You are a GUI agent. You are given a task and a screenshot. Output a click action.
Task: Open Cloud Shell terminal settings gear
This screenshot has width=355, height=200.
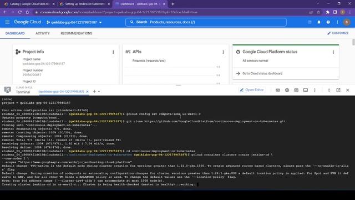pos(287,90)
